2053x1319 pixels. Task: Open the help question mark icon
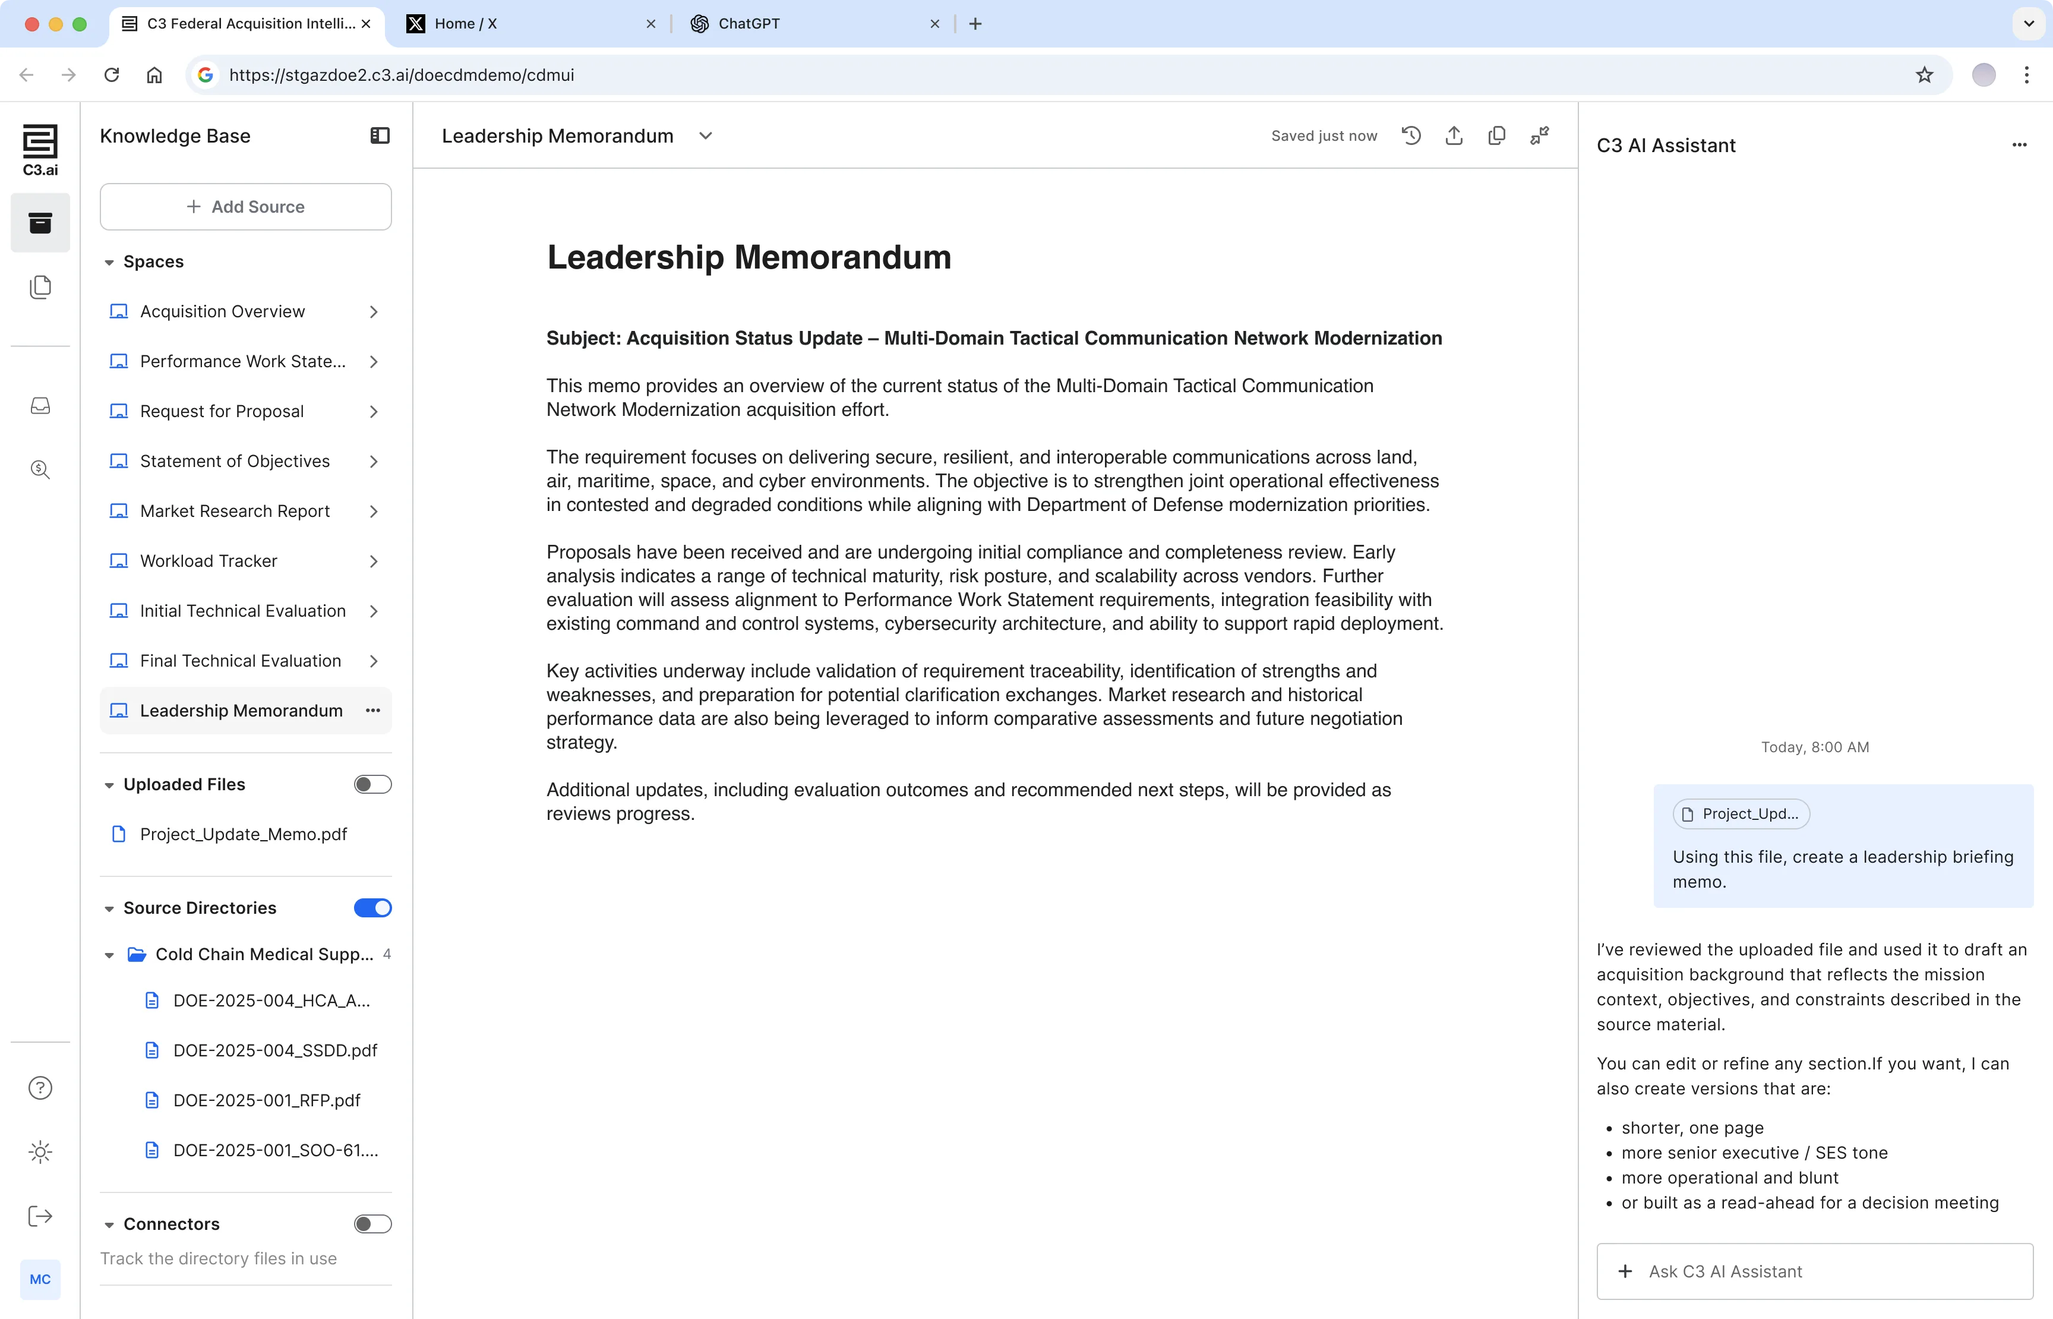tap(40, 1088)
